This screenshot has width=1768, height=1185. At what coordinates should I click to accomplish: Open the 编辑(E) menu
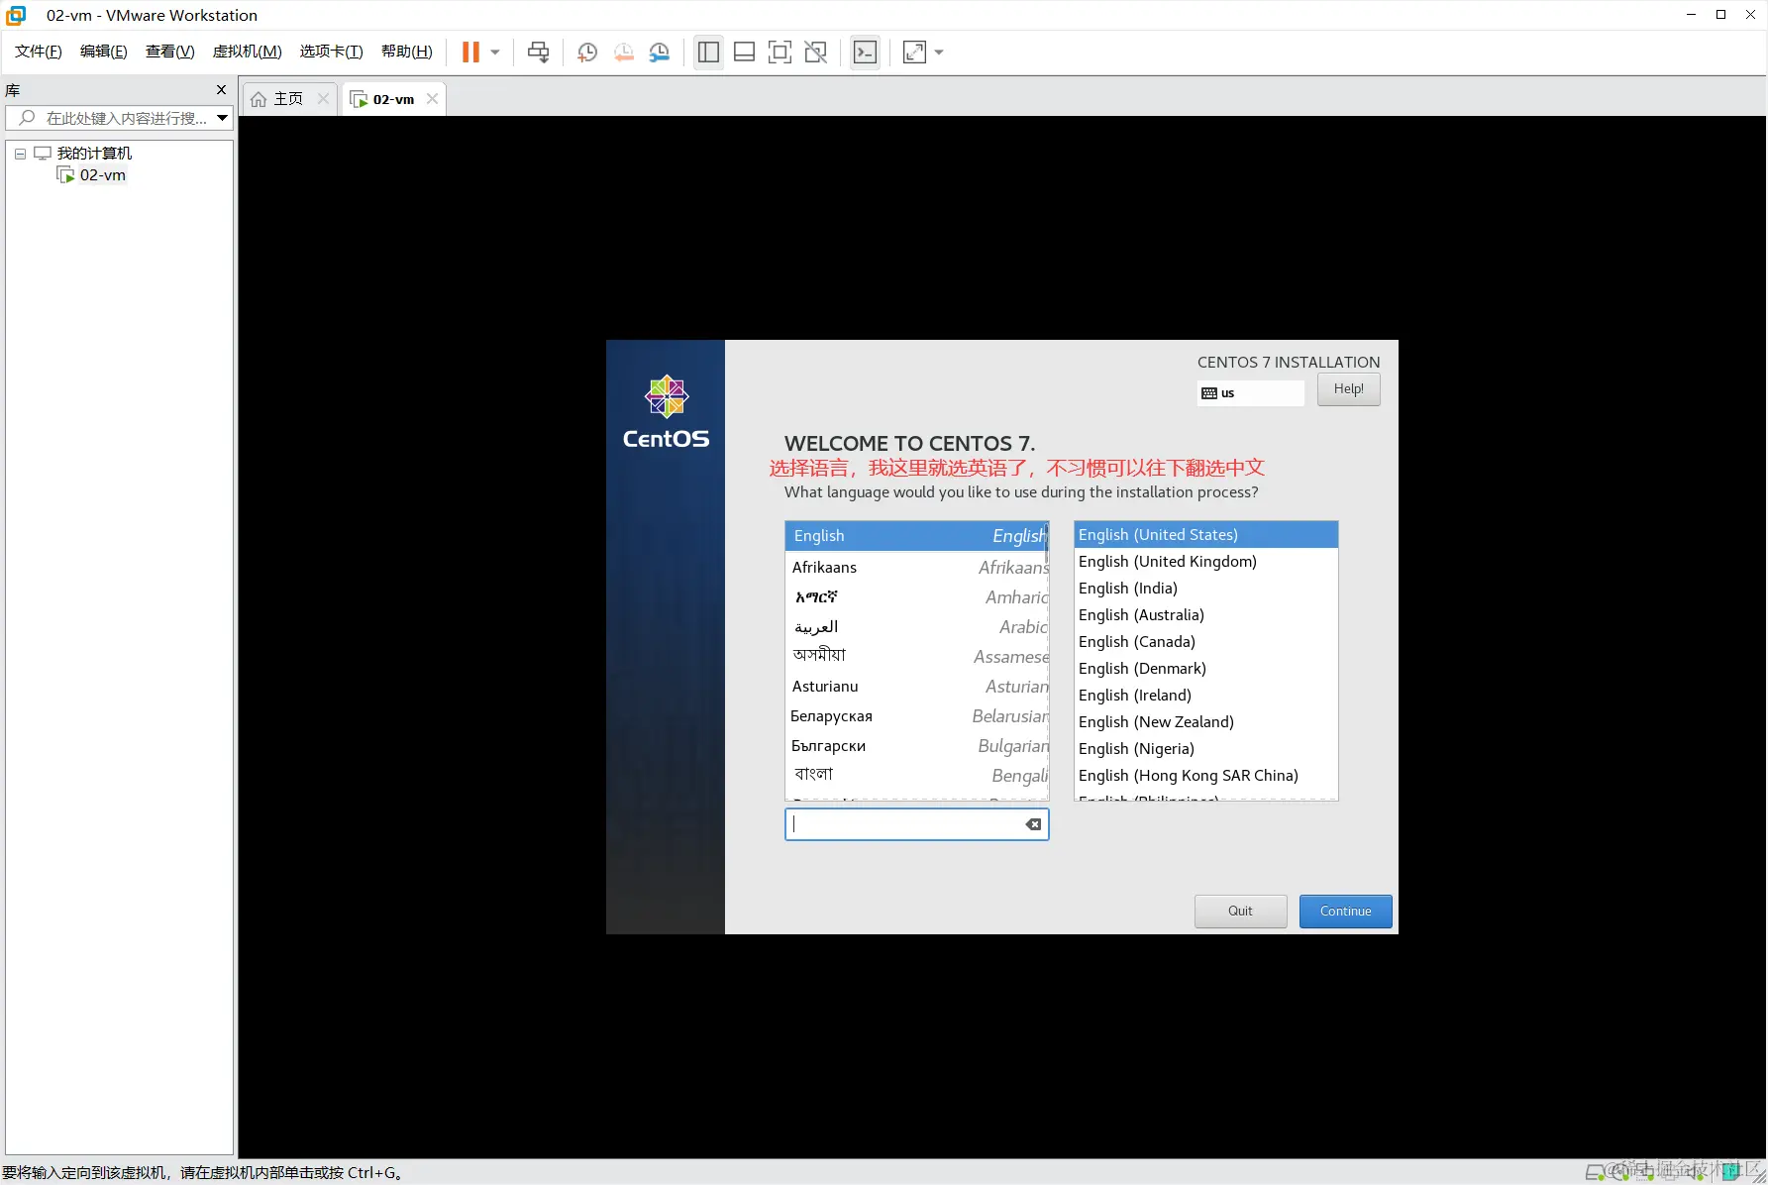pyautogui.click(x=103, y=52)
